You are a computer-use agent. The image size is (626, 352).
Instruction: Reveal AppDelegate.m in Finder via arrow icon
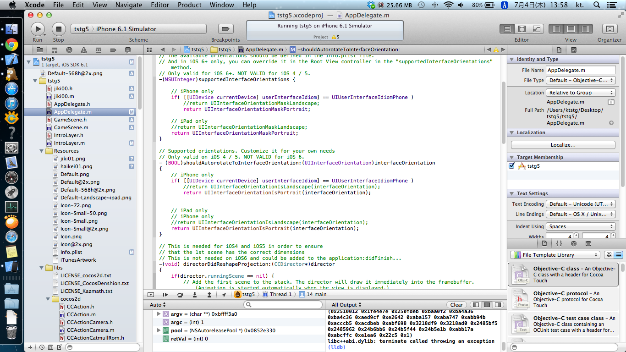[x=611, y=123]
